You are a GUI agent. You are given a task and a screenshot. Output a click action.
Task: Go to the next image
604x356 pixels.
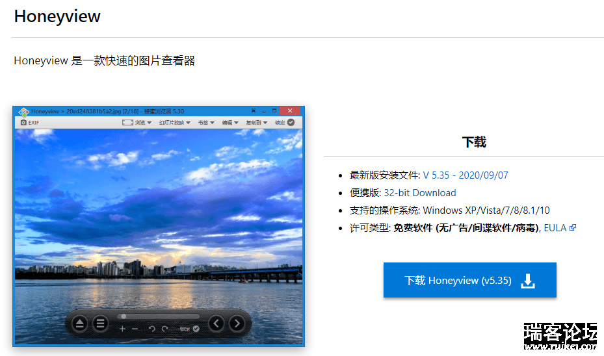coord(237,324)
